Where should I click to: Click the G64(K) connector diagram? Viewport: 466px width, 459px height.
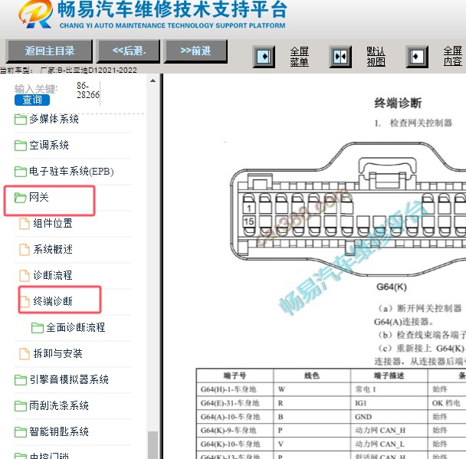click(x=348, y=209)
